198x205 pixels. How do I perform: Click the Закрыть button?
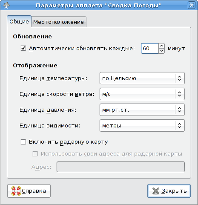pos(169,191)
